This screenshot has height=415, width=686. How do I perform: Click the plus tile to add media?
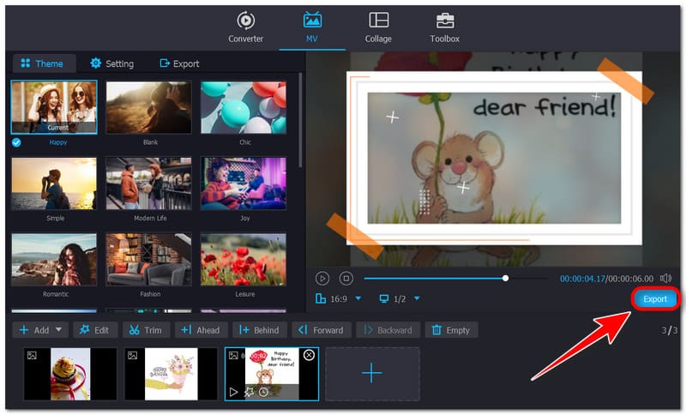pyautogui.click(x=371, y=374)
